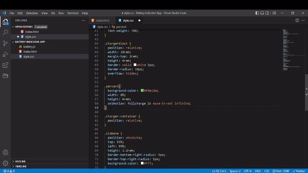Toggle panel layout icon in title bar
This screenshot has height=173, width=308.
coord(262,13)
